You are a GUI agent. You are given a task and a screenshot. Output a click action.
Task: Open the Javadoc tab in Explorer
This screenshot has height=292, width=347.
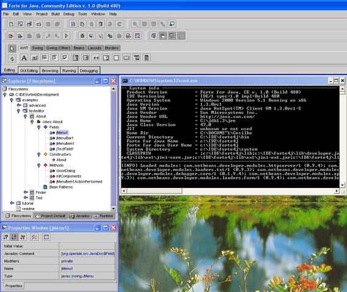pos(80,216)
